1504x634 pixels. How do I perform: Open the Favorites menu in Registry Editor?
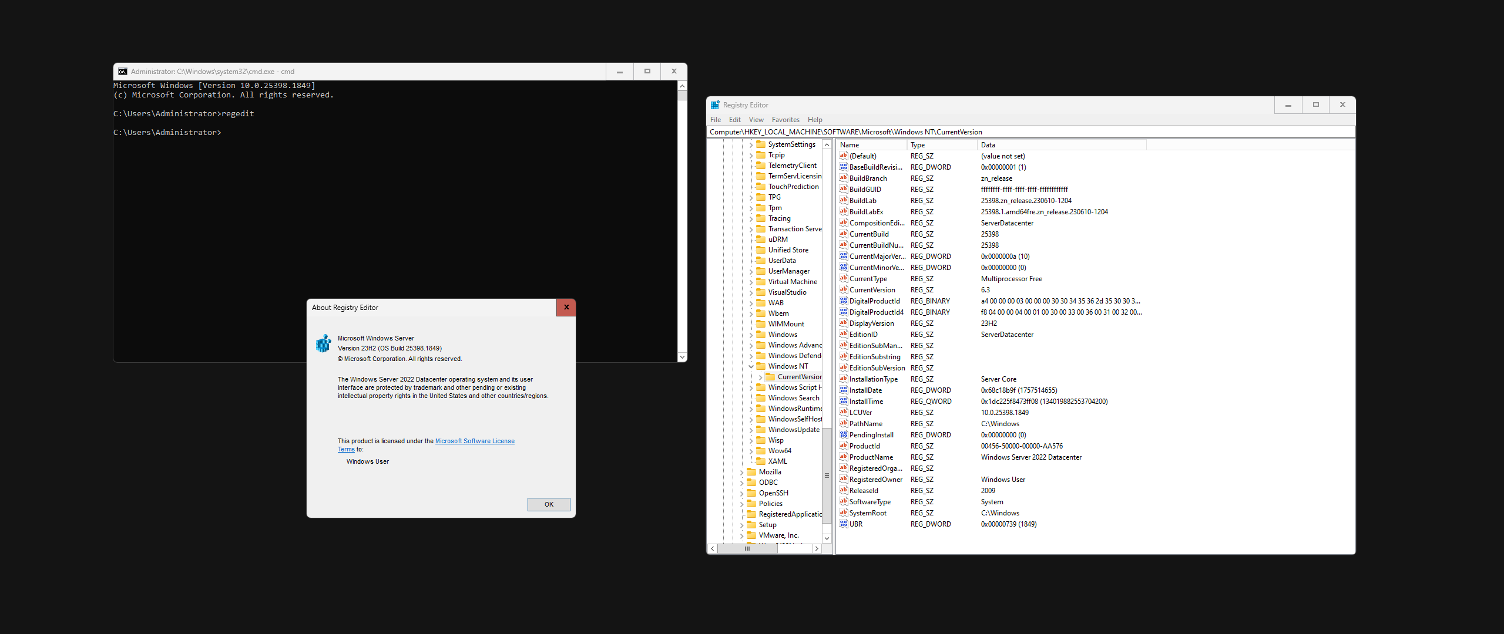click(785, 120)
